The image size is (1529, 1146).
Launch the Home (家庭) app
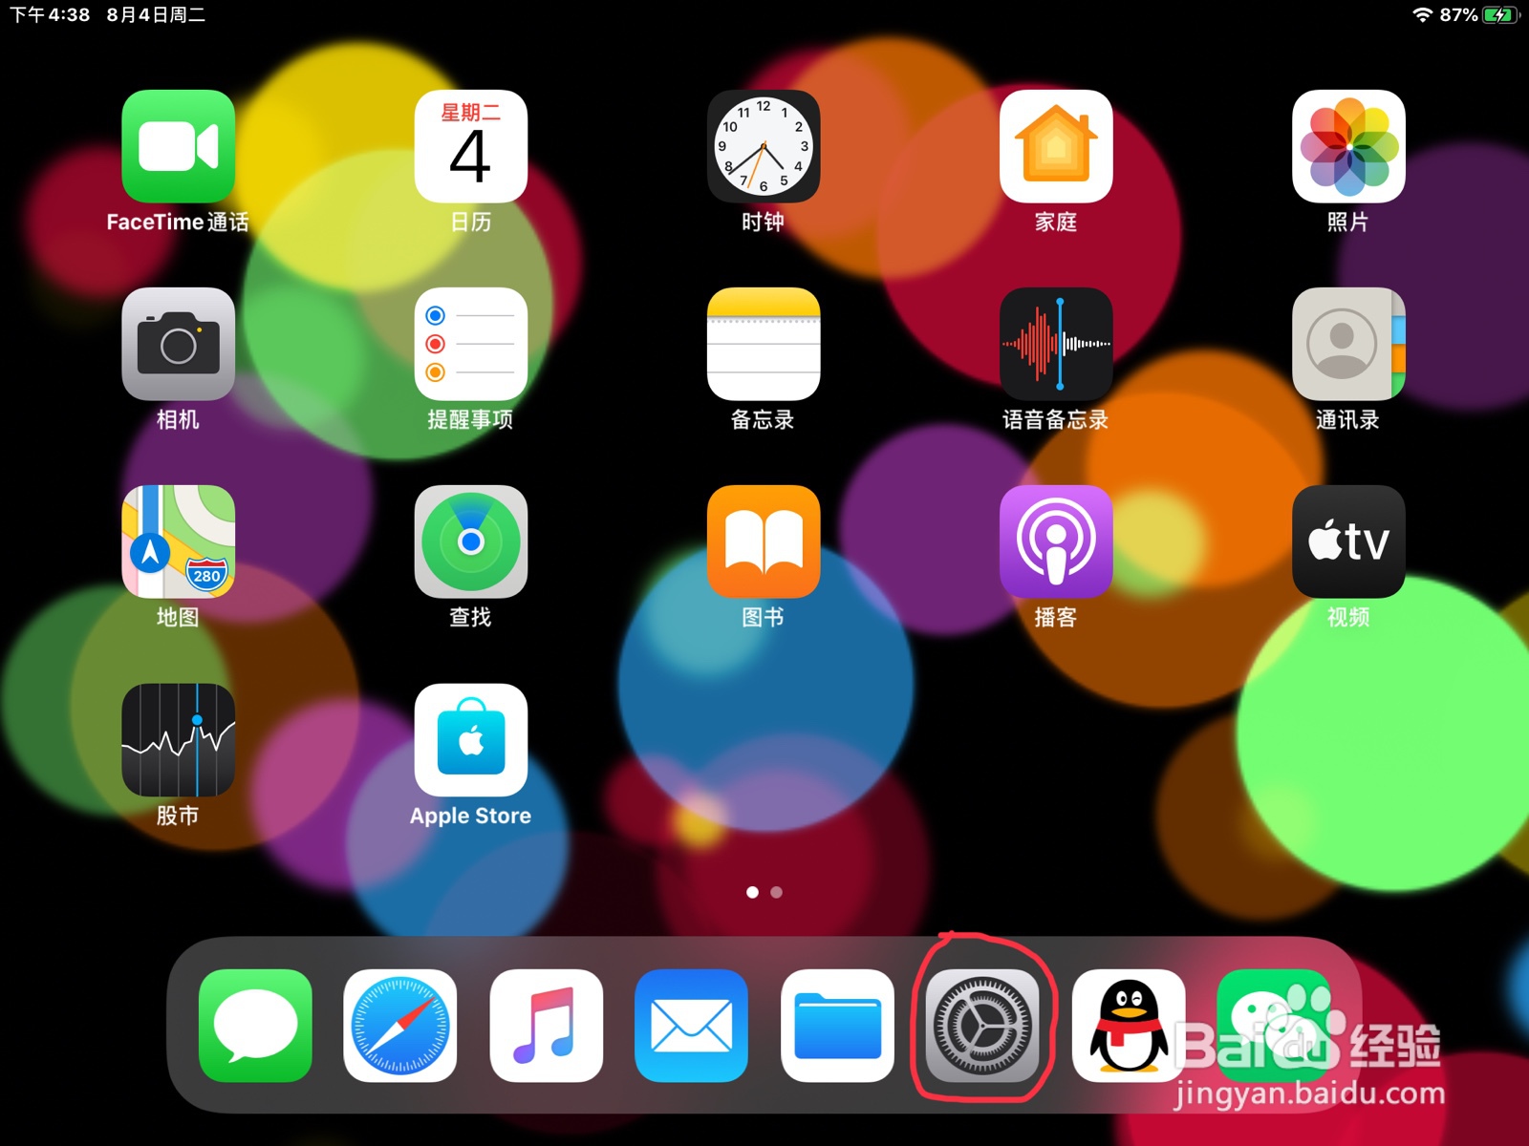point(1056,146)
